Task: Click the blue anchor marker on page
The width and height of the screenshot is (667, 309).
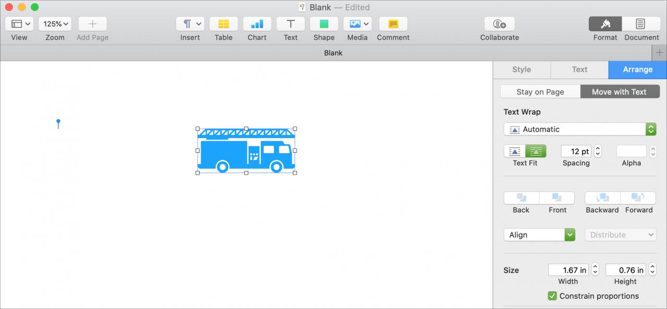Action: coord(58,123)
